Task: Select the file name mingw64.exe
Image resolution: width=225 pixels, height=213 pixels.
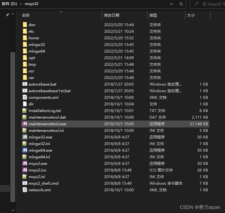Action: pos(40,150)
